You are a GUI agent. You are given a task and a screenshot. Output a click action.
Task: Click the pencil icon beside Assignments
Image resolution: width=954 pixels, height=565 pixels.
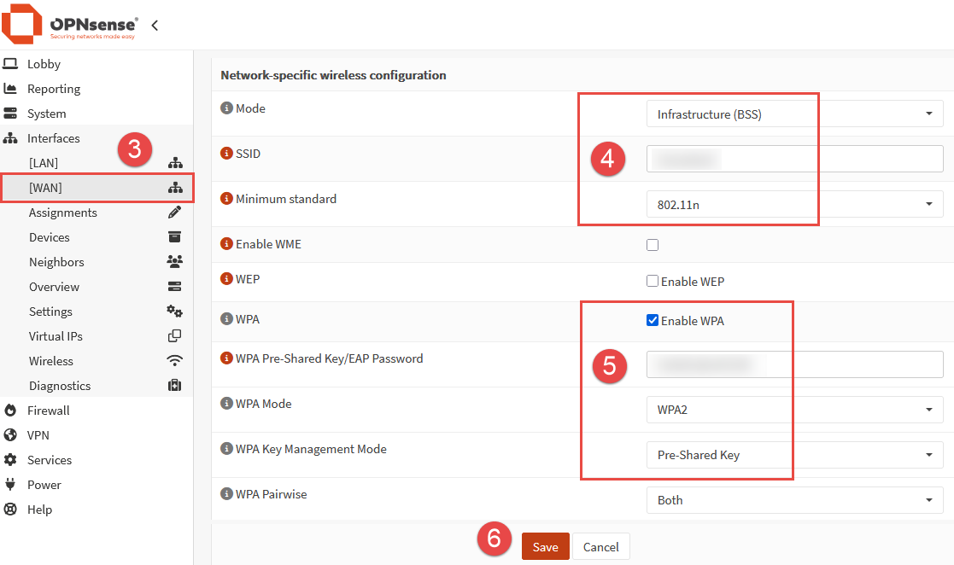175,213
